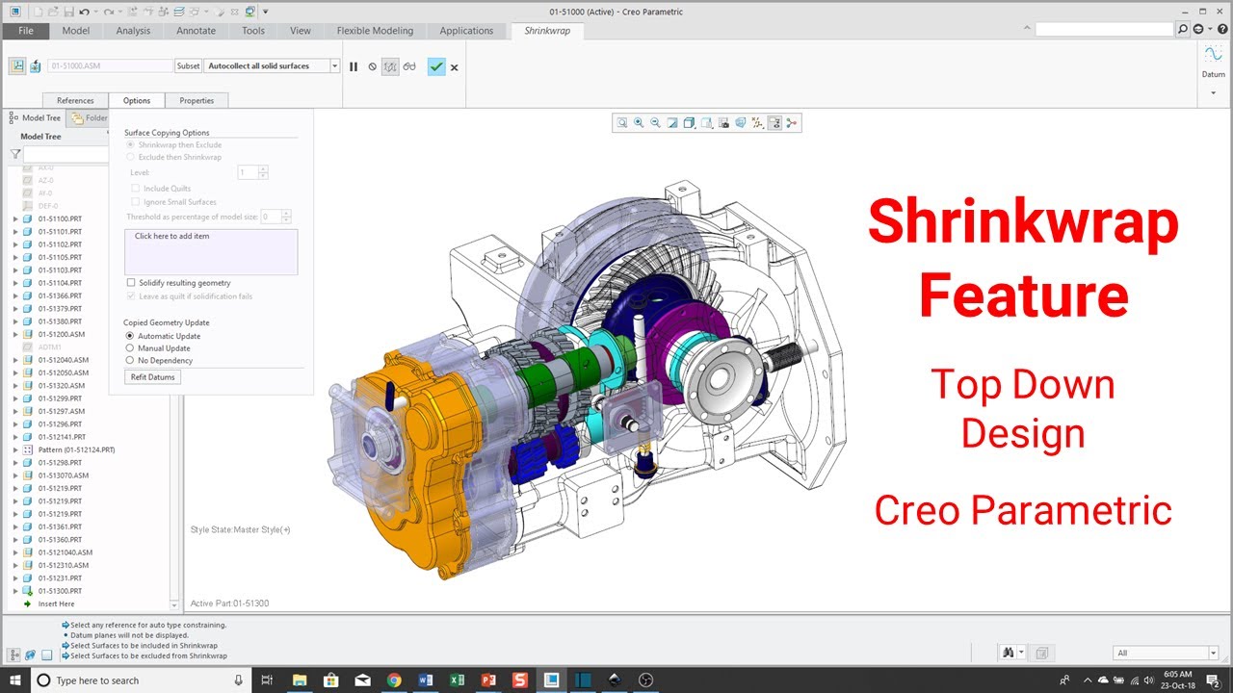Select 01-51366.PRT in model tree
The image size is (1233, 693).
[60, 296]
